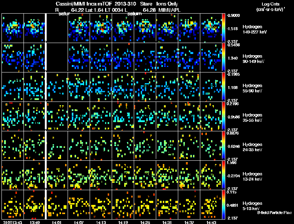The height and width of the screenshot is (224, 294).
Task: Click the '3.115' color scale value
Action: click(x=232, y=192)
